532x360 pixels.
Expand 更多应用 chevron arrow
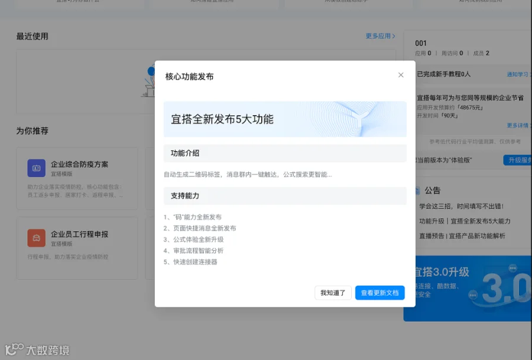pos(394,36)
